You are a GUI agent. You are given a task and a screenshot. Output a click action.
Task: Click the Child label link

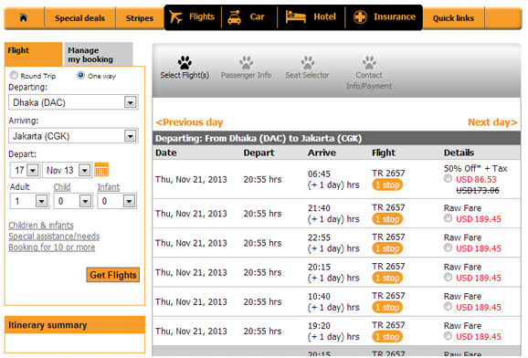coord(62,187)
